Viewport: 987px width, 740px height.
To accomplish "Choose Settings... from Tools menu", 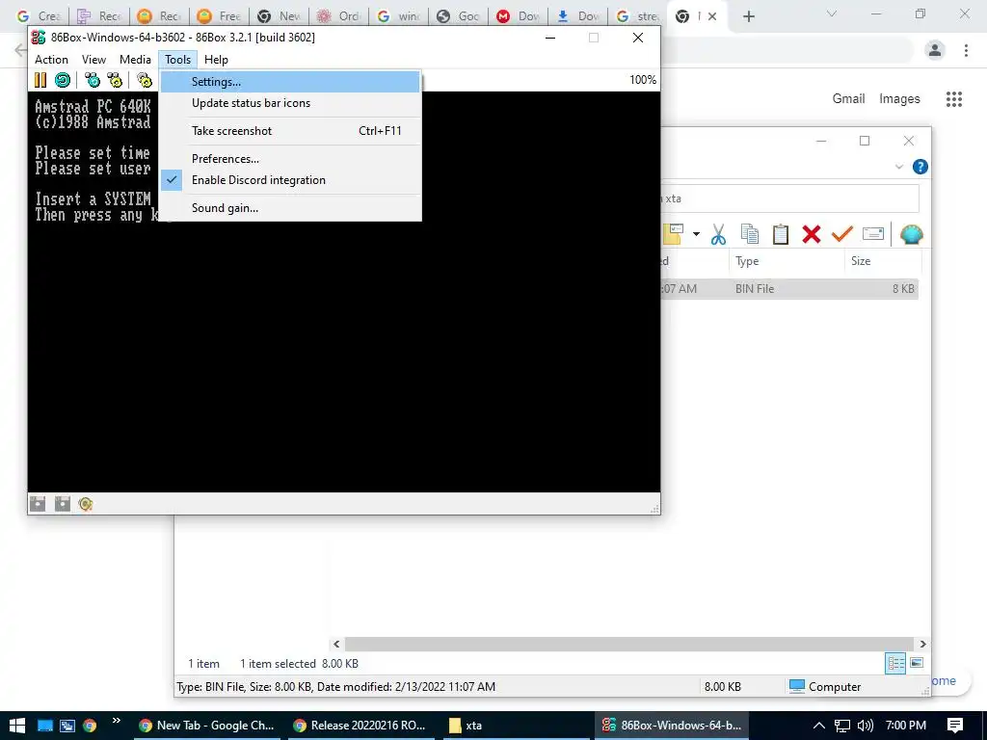I will [x=289, y=82].
